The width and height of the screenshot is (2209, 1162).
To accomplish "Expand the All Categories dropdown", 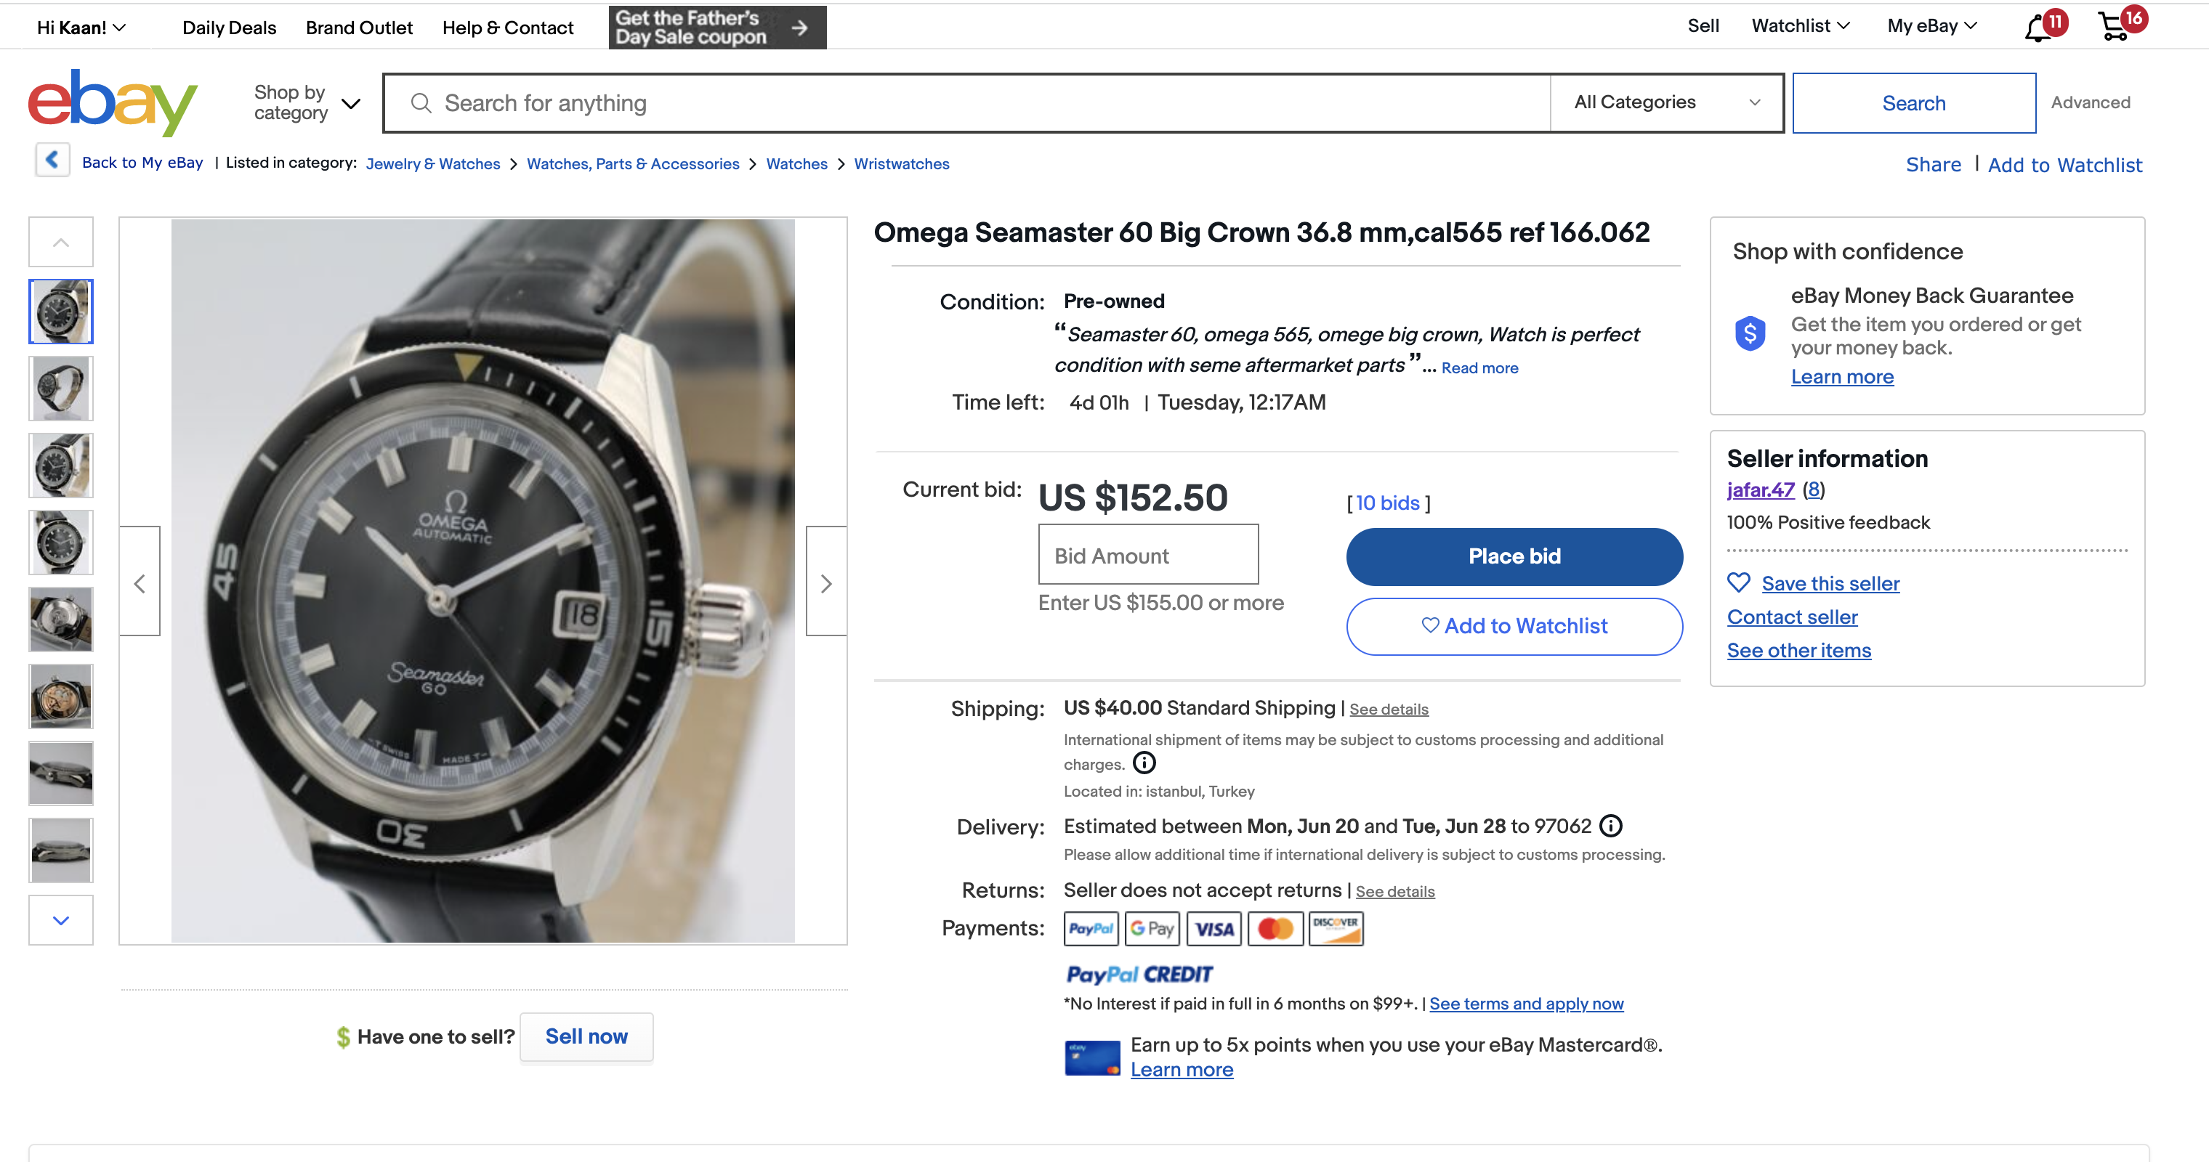I will (1666, 103).
